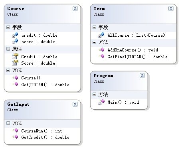The height and width of the screenshot is (148, 180).
Task: Select the GetCredit() : double member
Action: pos(45,137)
